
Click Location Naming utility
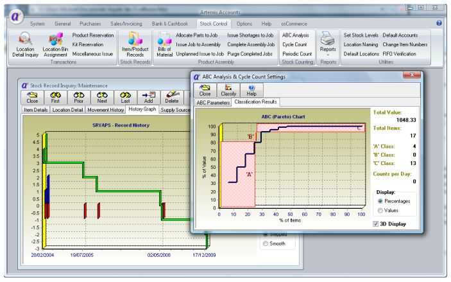click(361, 44)
